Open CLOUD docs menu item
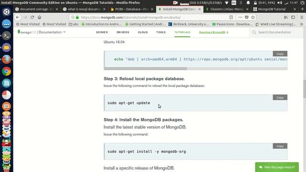 pos(142,32)
